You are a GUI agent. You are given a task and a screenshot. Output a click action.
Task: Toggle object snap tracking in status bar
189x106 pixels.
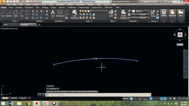click(162, 99)
